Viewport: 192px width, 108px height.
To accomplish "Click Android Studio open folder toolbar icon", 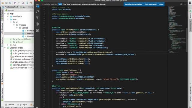I will coord(3,3).
